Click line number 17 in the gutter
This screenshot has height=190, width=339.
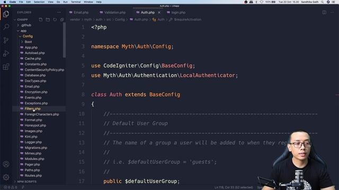point(82,181)
